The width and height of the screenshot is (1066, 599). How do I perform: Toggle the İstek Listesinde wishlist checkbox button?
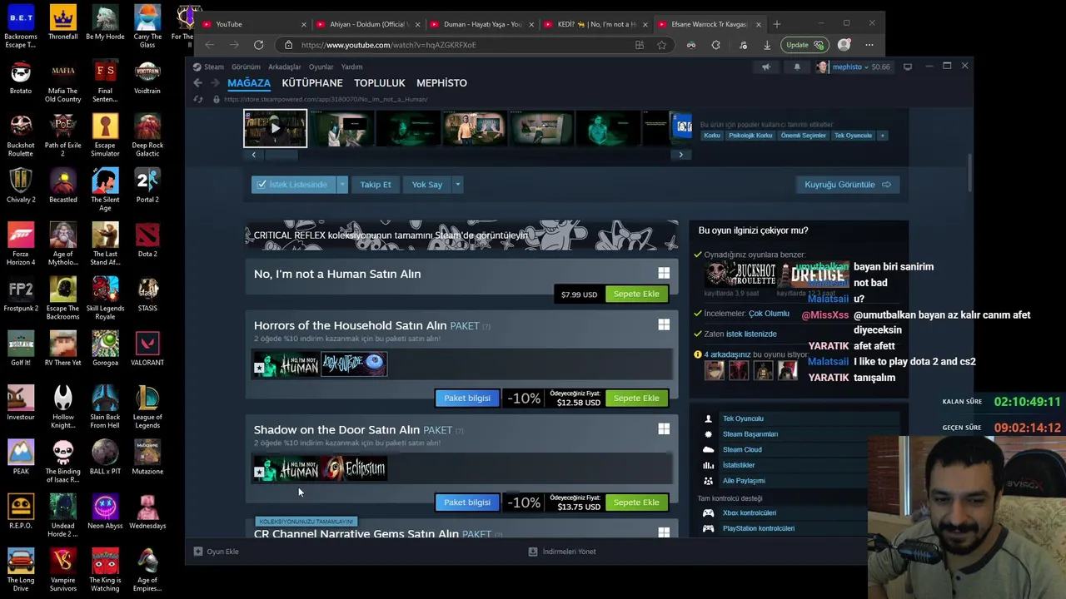[x=292, y=185]
